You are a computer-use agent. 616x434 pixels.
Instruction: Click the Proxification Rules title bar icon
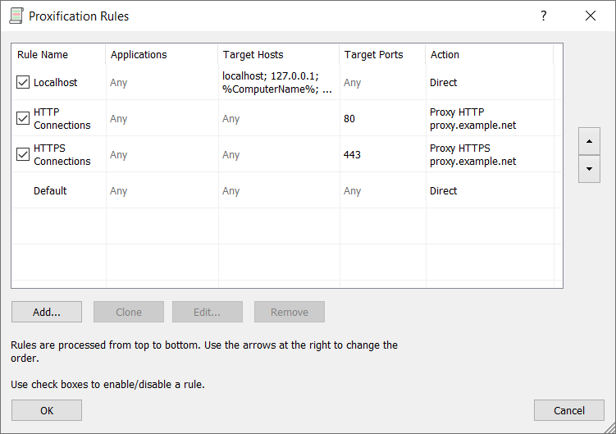(x=16, y=16)
